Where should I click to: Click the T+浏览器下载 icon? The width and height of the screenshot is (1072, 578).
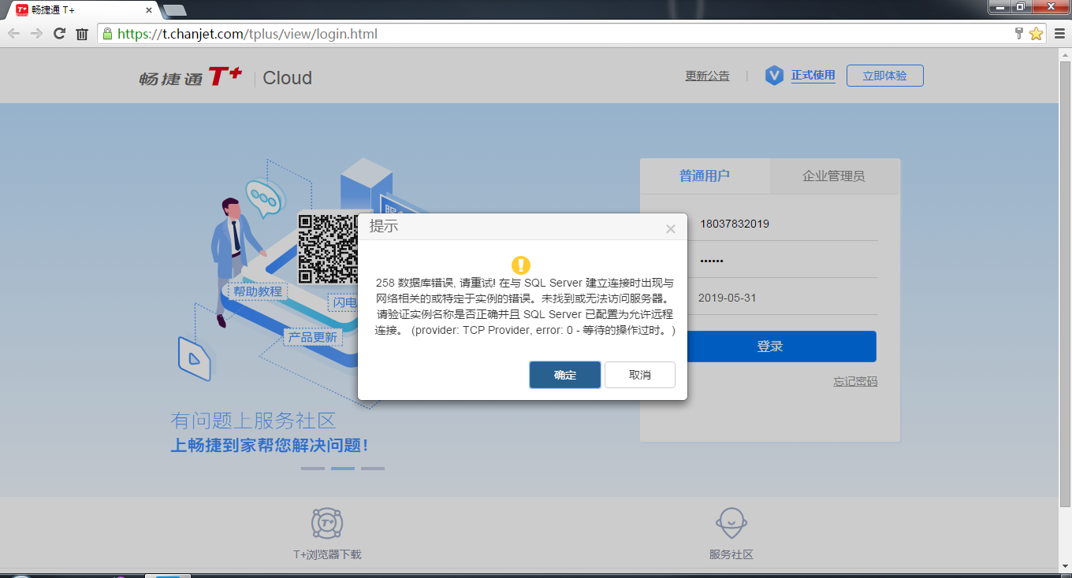pyautogui.click(x=327, y=523)
